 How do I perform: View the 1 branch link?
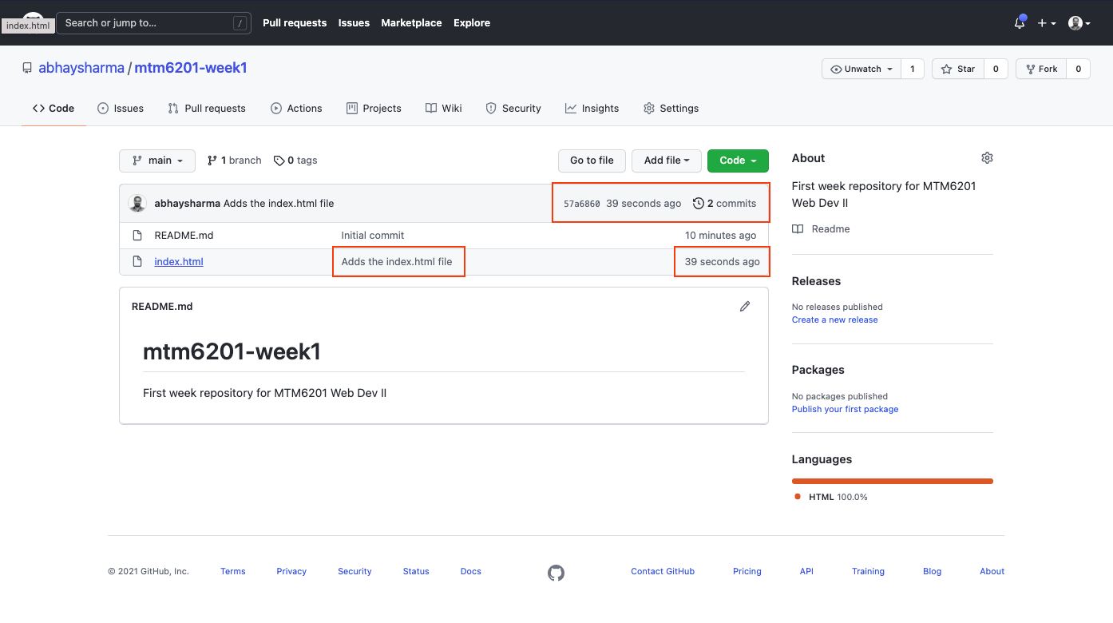point(234,161)
